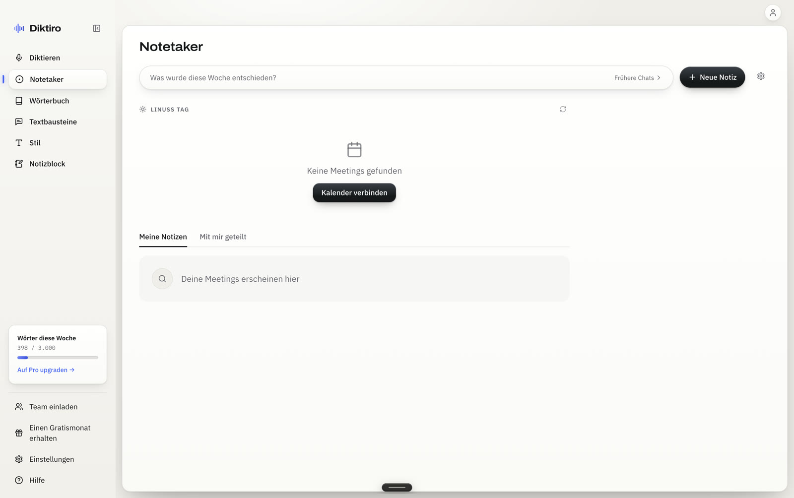Image resolution: width=794 pixels, height=498 pixels.
Task: Select the Textbausteine speech-bubble icon
Action: 19,122
